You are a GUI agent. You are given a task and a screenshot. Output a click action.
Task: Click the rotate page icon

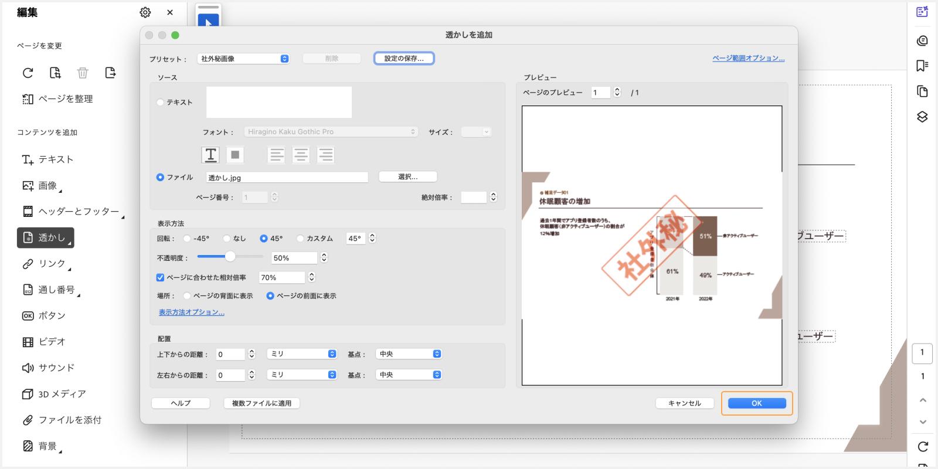click(x=28, y=73)
